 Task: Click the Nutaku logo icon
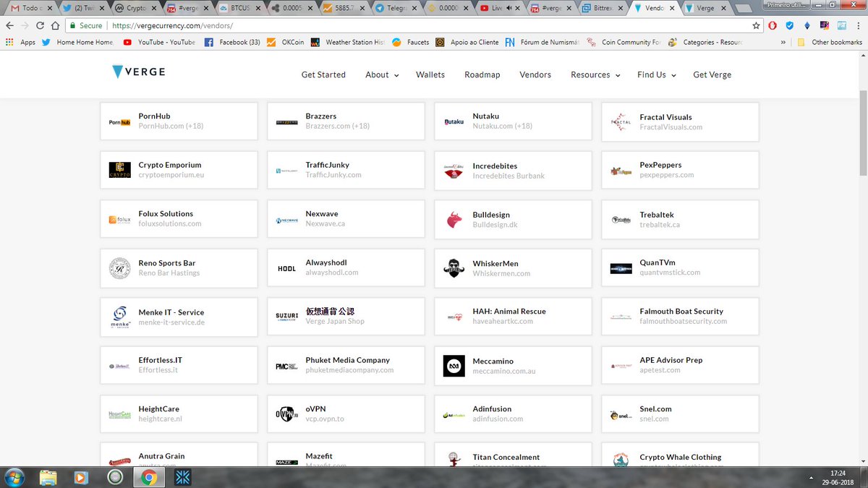(454, 122)
